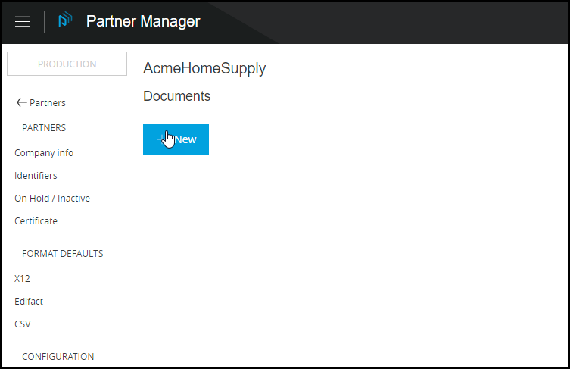
Task: Click the Partner Manager logo icon
Action: [66, 21]
